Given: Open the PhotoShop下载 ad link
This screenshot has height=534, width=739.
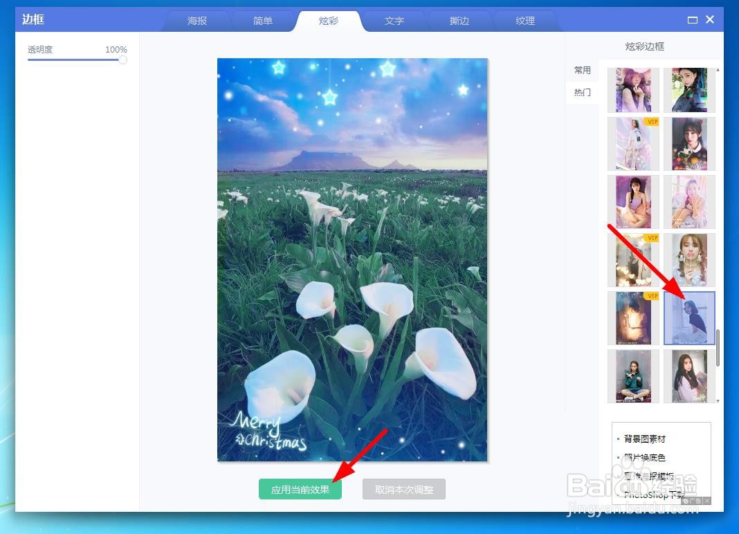Looking at the screenshot, I should [x=654, y=495].
